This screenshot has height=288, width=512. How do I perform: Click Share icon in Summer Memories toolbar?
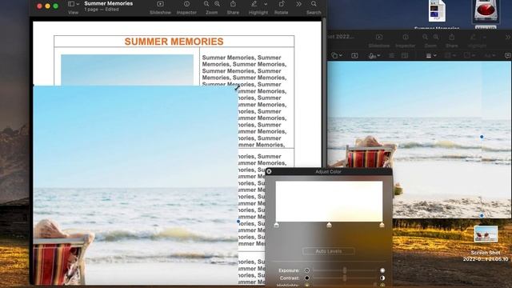(x=233, y=4)
